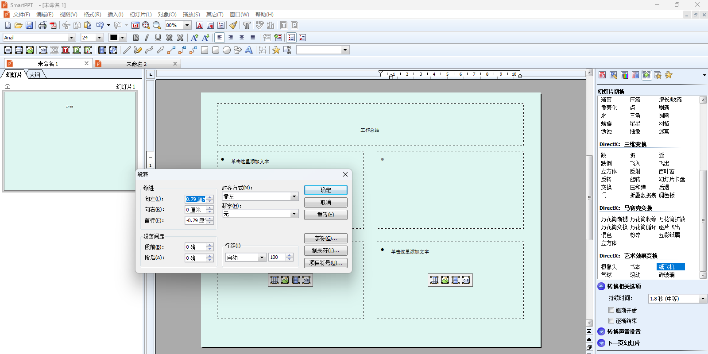Open the 对齐方式 alignment dropdown

tap(294, 196)
